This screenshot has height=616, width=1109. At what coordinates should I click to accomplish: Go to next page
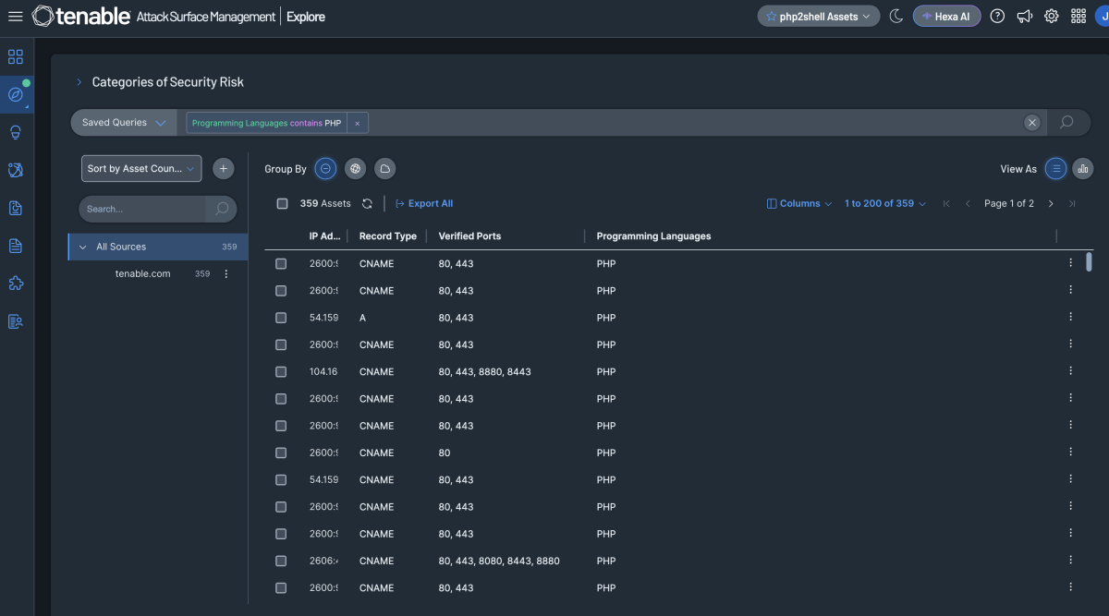[1051, 203]
